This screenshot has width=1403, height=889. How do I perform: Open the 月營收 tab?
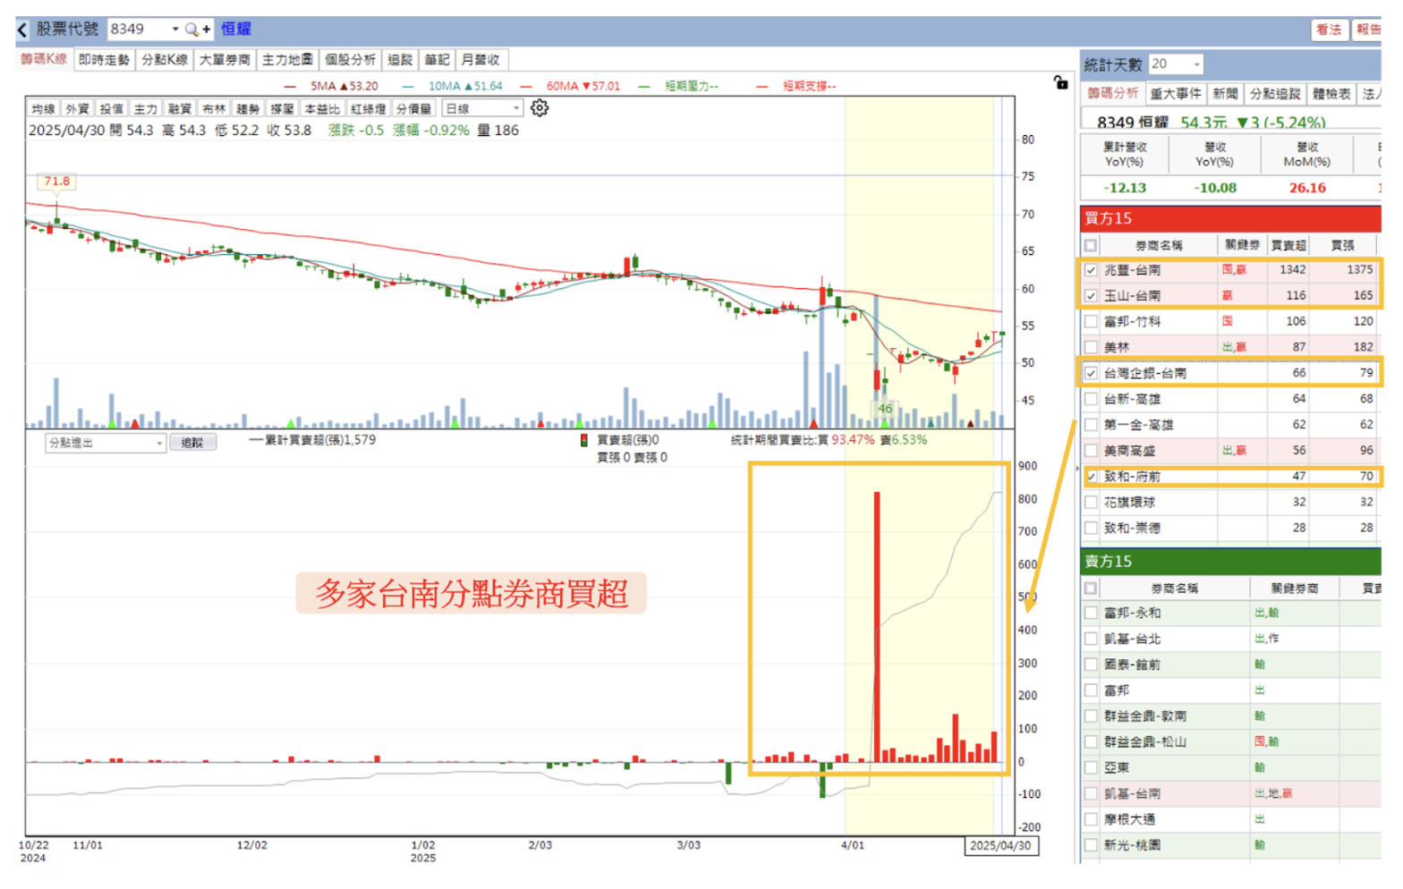click(x=480, y=60)
